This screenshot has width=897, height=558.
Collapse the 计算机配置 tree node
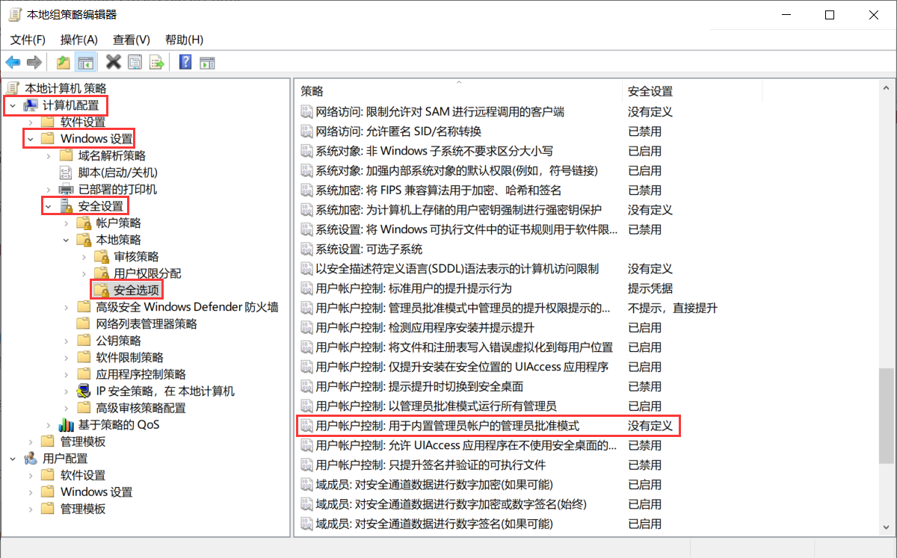(x=13, y=105)
